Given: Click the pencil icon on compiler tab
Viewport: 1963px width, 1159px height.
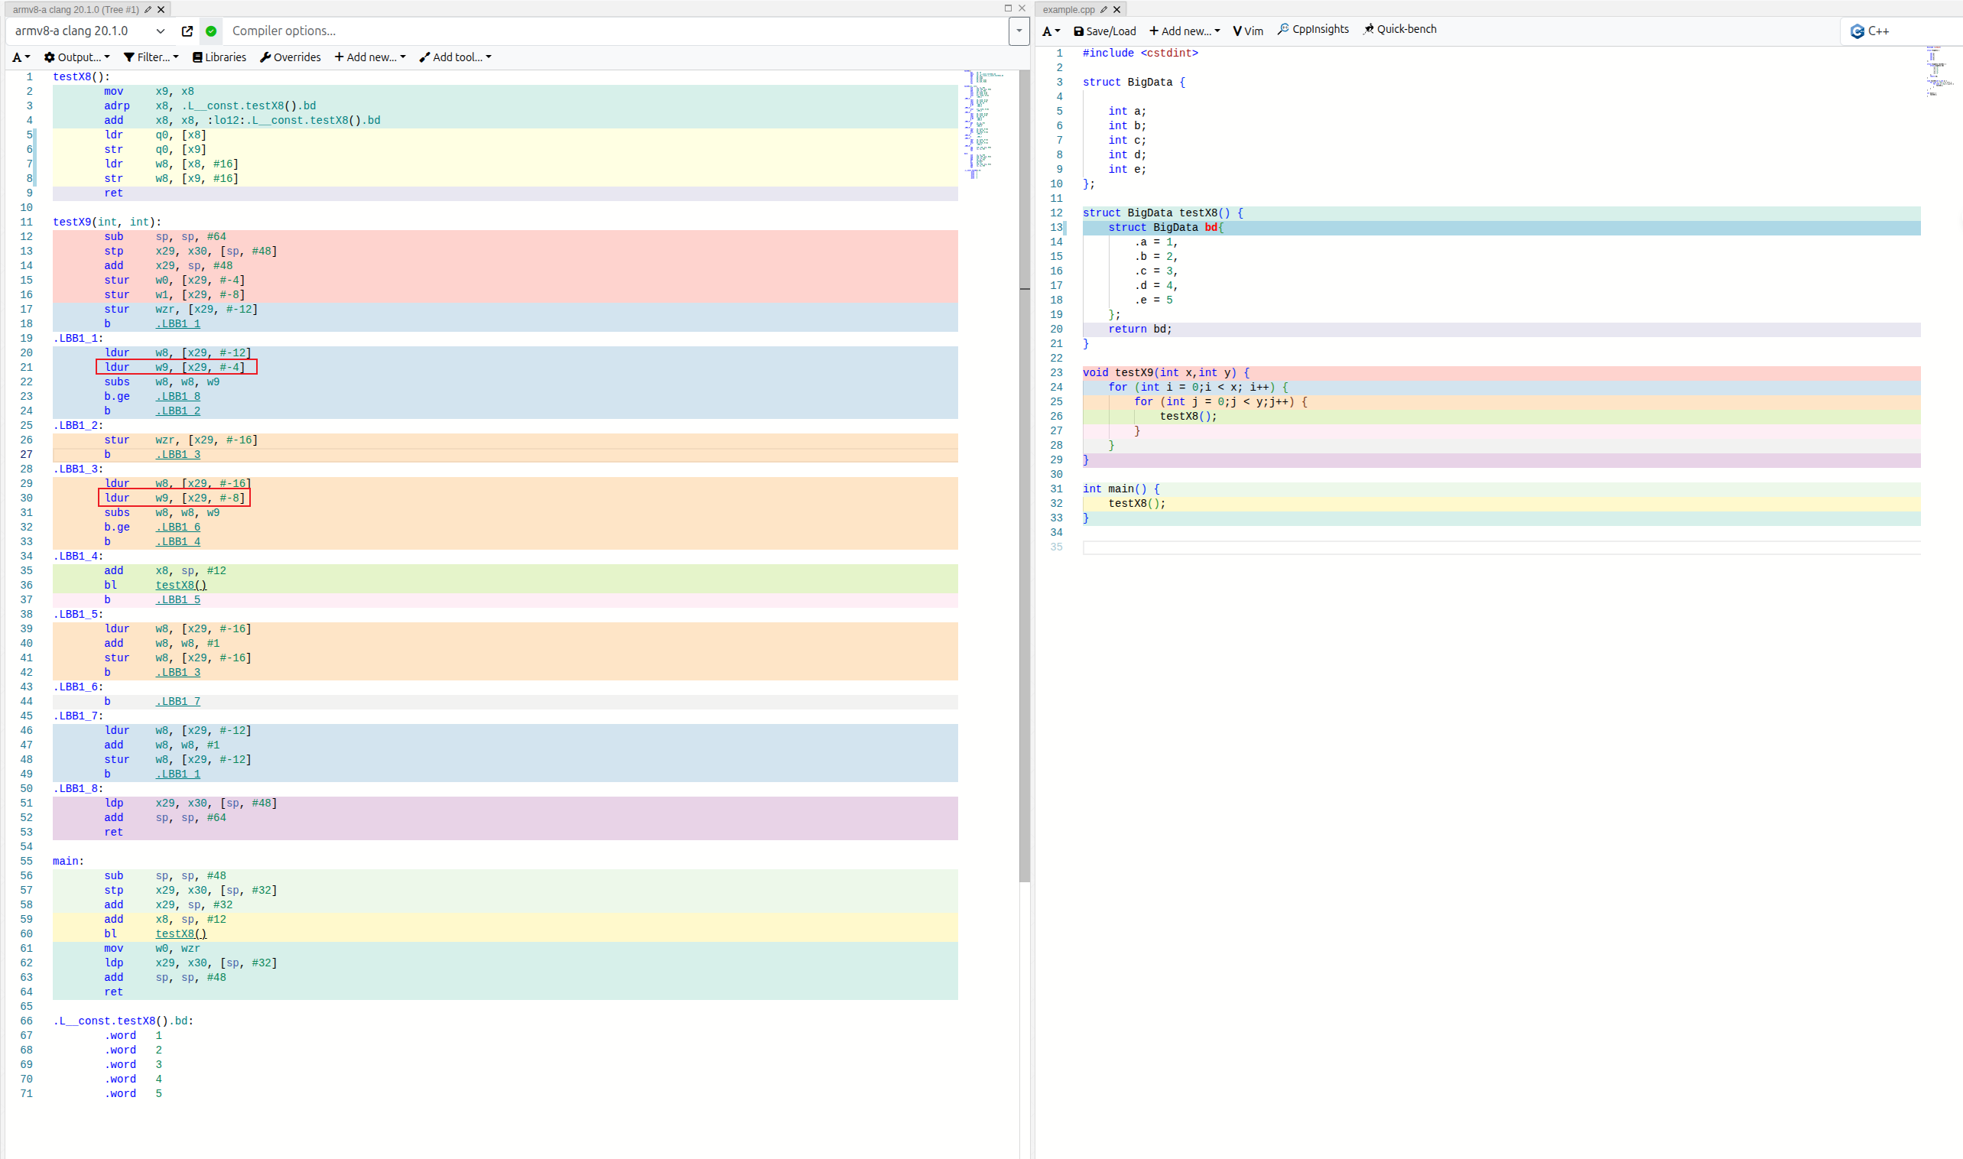Looking at the screenshot, I should point(148,9).
